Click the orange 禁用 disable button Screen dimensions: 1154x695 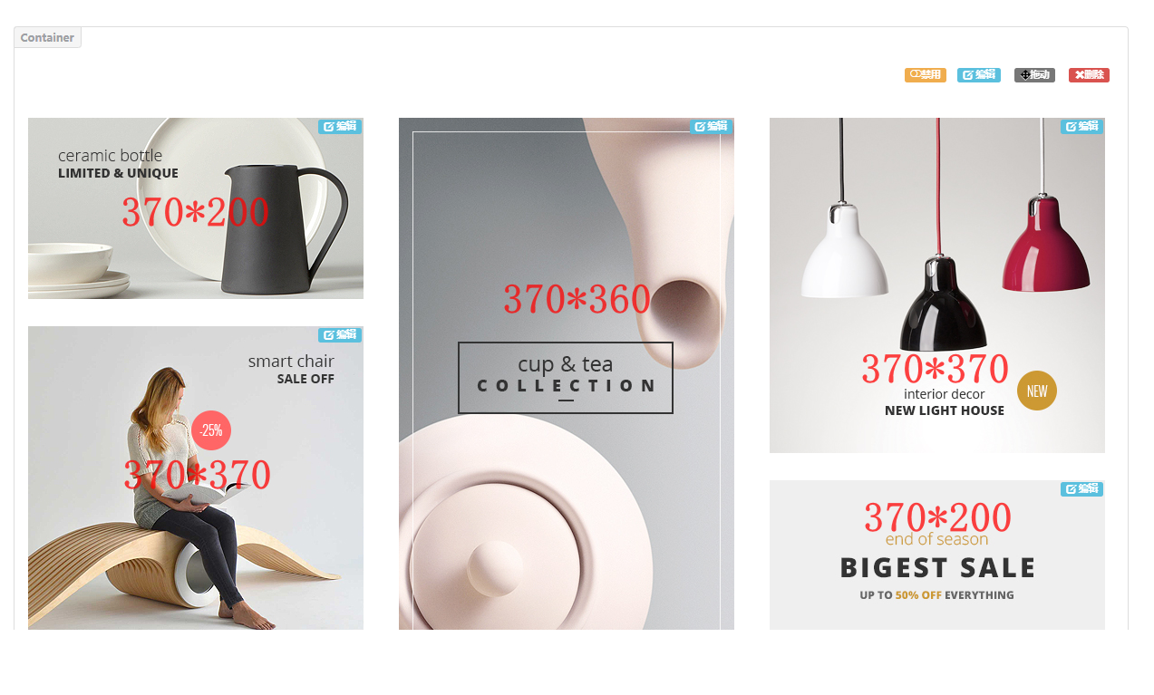pyautogui.click(x=925, y=75)
